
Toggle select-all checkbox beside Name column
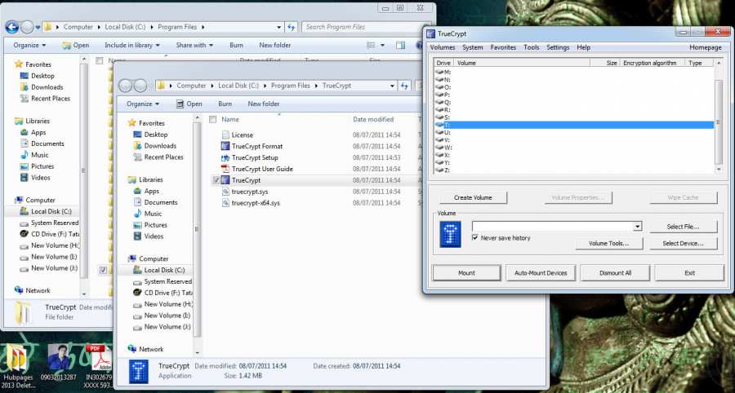(213, 119)
